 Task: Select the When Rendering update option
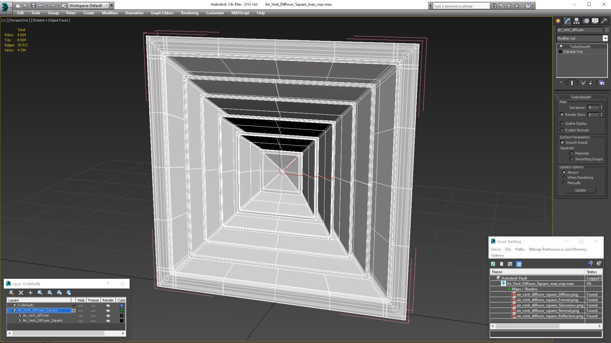[564, 178]
